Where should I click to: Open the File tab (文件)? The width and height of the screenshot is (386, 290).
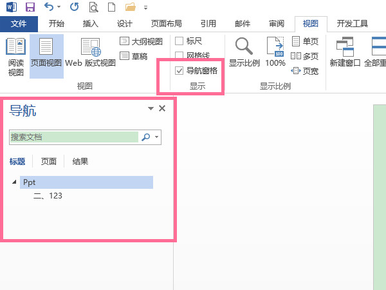[x=19, y=24]
